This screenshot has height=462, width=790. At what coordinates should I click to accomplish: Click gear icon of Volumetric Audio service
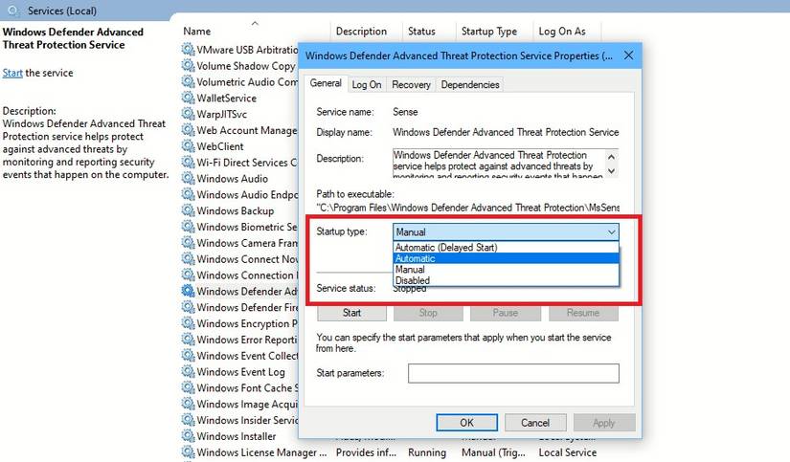188,81
